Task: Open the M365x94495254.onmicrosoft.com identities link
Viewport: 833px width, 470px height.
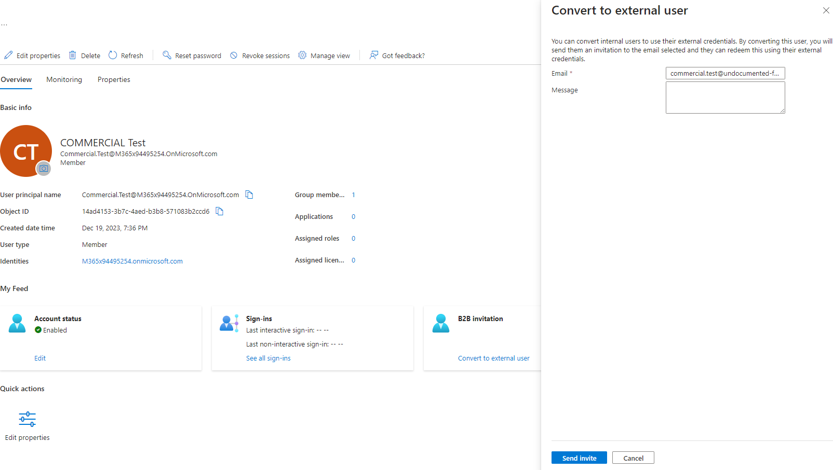Action: (x=132, y=261)
